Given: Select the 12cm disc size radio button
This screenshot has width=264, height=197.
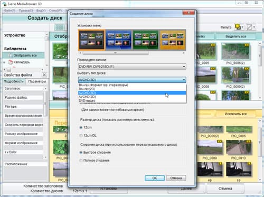Looking at the screenshot, I should (x=81, y=127).
